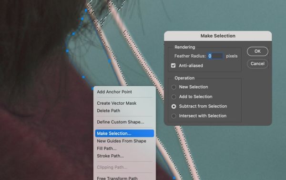Focus the Feather Radius input field

pos(215,56)
